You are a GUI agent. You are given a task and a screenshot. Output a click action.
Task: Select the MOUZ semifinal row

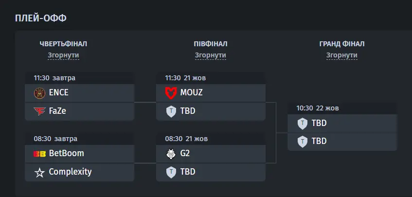click(211, 93)
